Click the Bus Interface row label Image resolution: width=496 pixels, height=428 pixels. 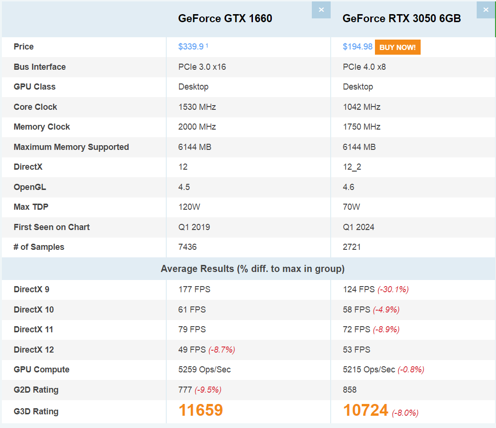pos(40,67)
